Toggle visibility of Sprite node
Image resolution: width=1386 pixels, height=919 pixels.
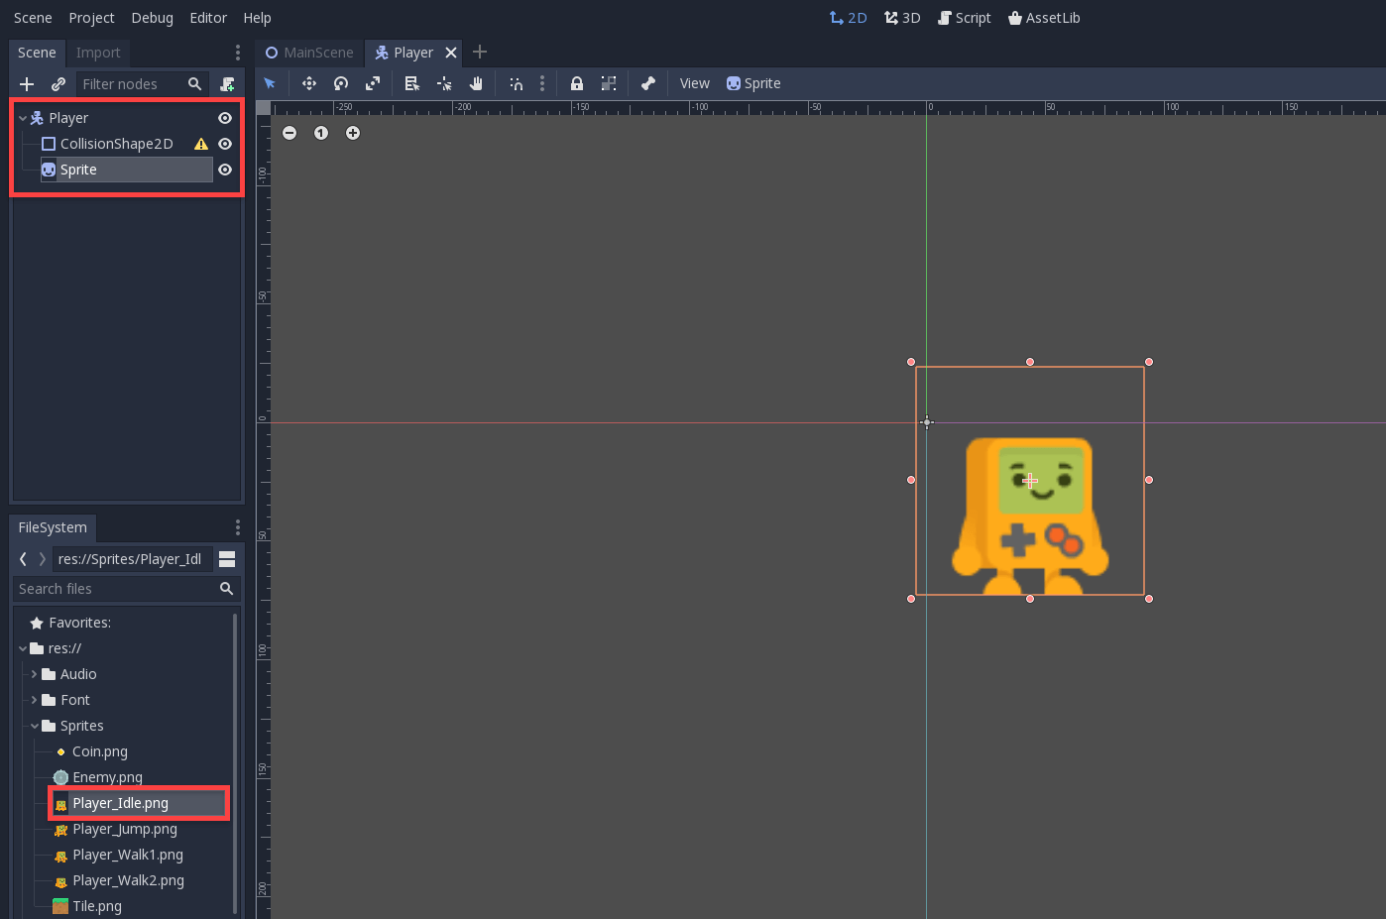point(225,170)
